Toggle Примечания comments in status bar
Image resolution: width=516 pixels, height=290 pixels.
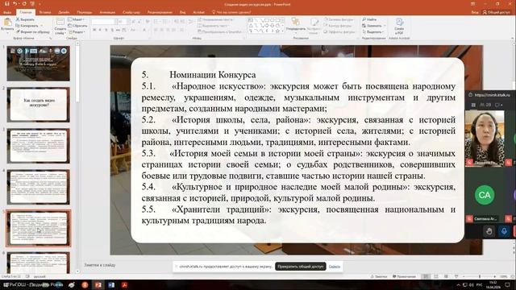pyautogui.click(x=404, y=276)
